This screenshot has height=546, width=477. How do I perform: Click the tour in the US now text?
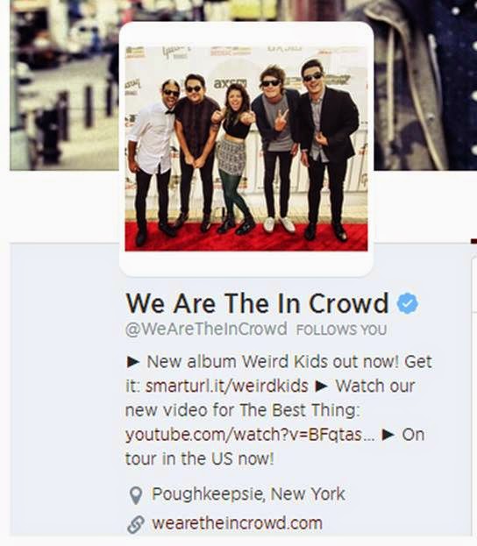[200, 458]
